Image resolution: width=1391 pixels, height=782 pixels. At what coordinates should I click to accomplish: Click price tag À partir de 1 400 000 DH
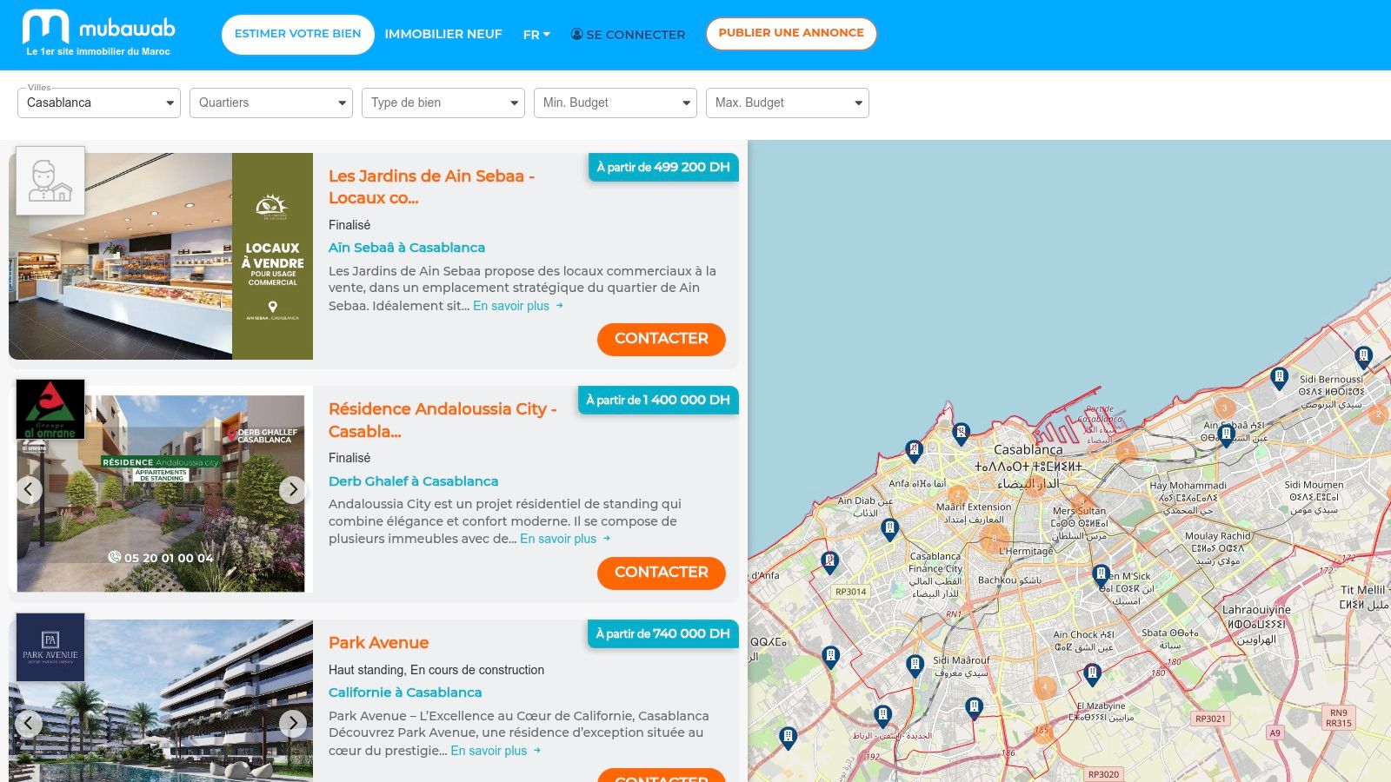(658, 400)
